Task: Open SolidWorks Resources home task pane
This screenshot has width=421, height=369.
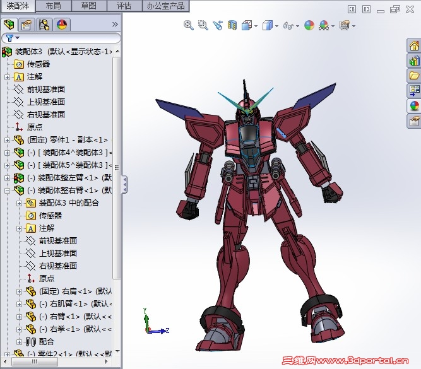Action: coord(414,46)
